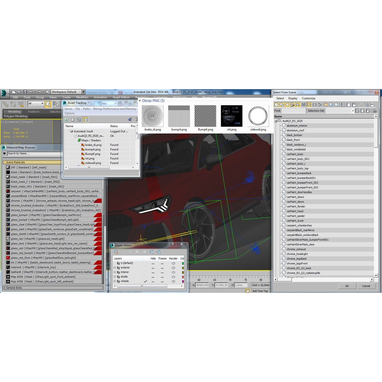The image size is (382, 382).
Task: Collapse the AudiQ3_RS_2020 tree node
Action: (276, 121)
